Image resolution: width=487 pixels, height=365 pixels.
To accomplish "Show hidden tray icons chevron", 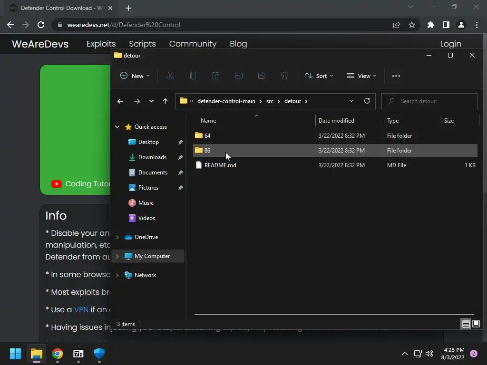I will tap(404, 354).
